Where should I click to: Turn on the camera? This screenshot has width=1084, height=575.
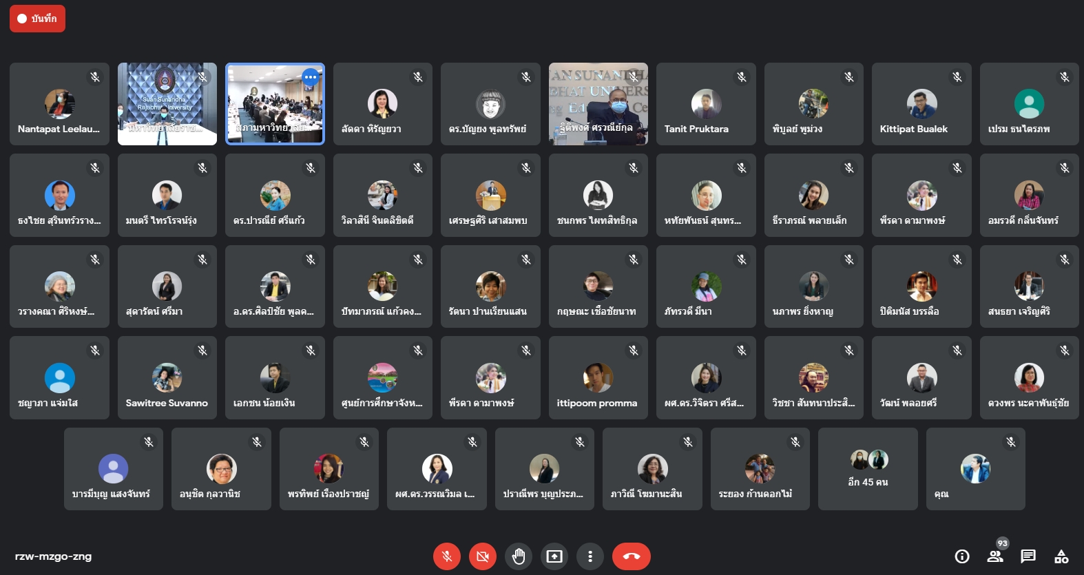(483, 556)
